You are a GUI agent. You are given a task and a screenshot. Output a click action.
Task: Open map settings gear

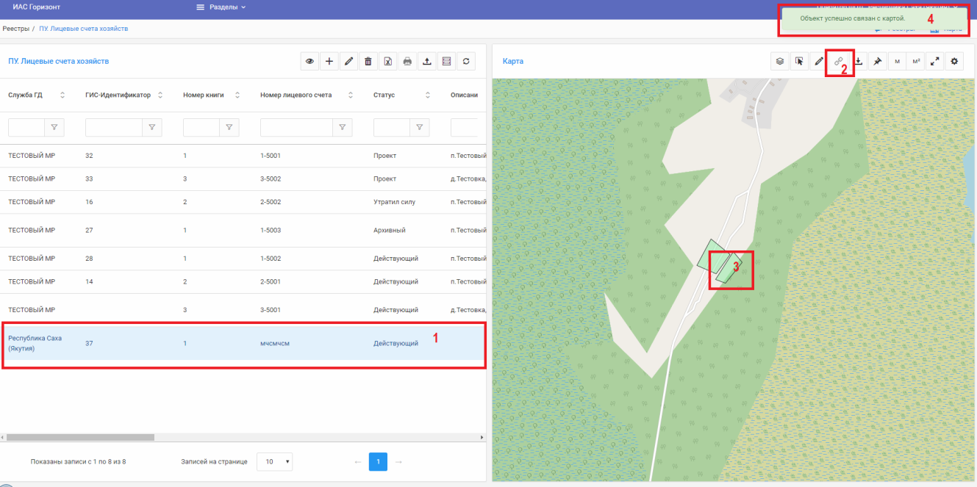coord(954,62)
